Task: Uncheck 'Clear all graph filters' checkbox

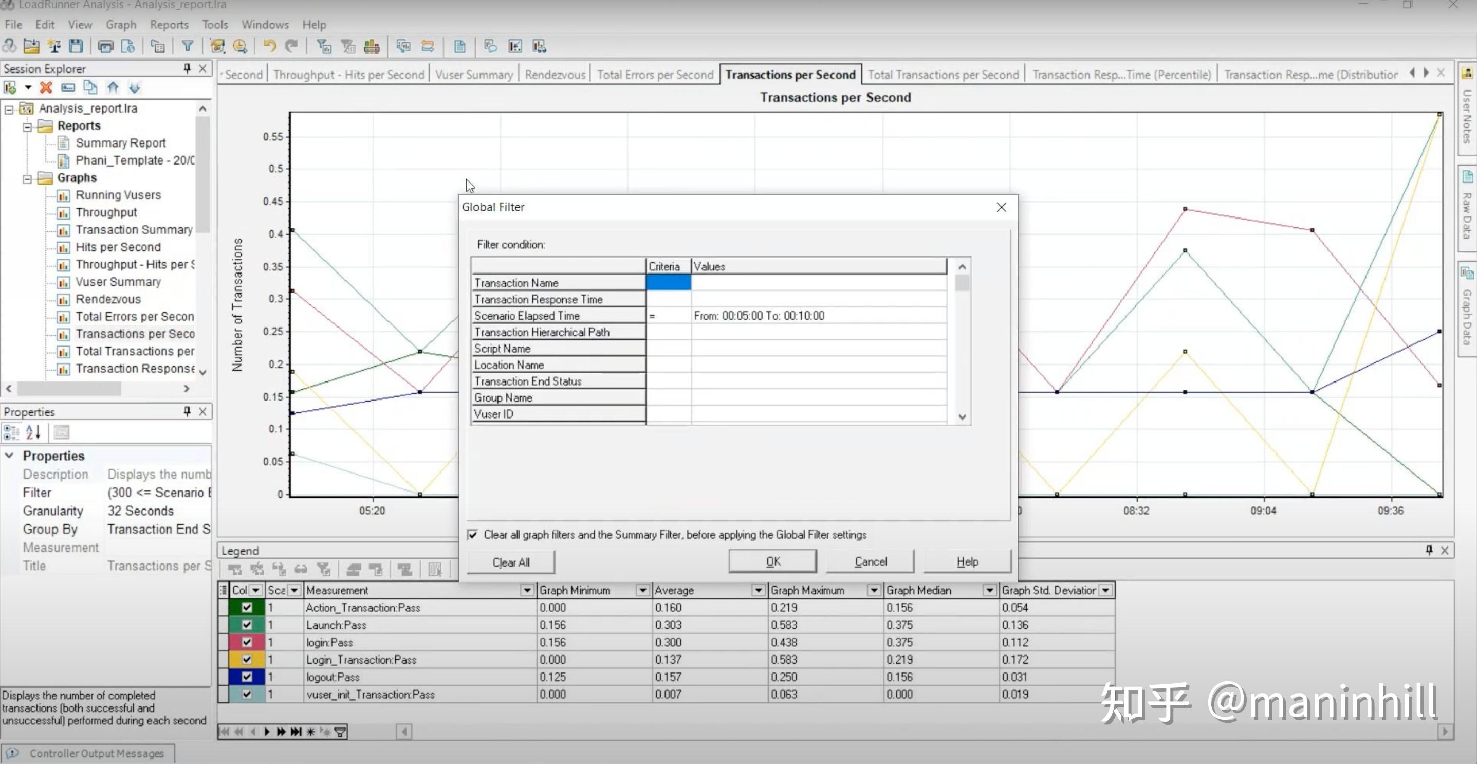Action: tap(472, 535)
